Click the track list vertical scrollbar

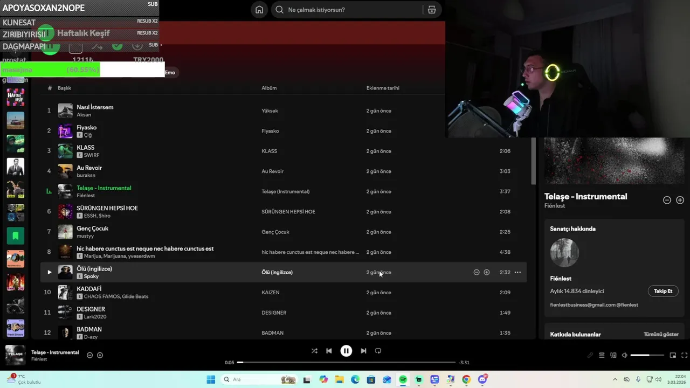[x=534, y=161]
